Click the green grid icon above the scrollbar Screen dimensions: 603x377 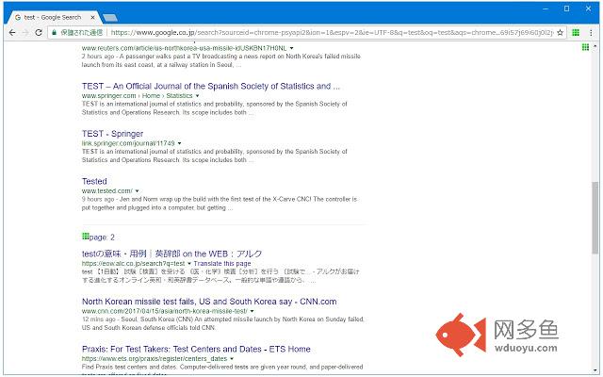coord(585,47)
